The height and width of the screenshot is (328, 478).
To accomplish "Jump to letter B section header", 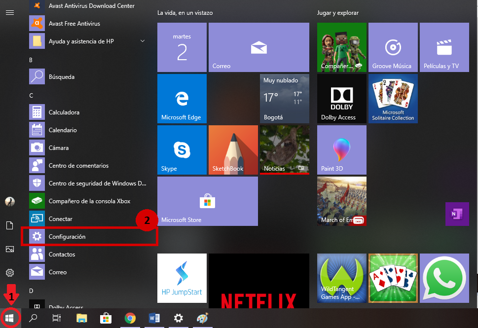I will (x=31, y=60).
